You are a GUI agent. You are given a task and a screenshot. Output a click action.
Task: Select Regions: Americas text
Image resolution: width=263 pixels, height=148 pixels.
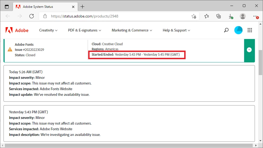(x=105, y=49)
